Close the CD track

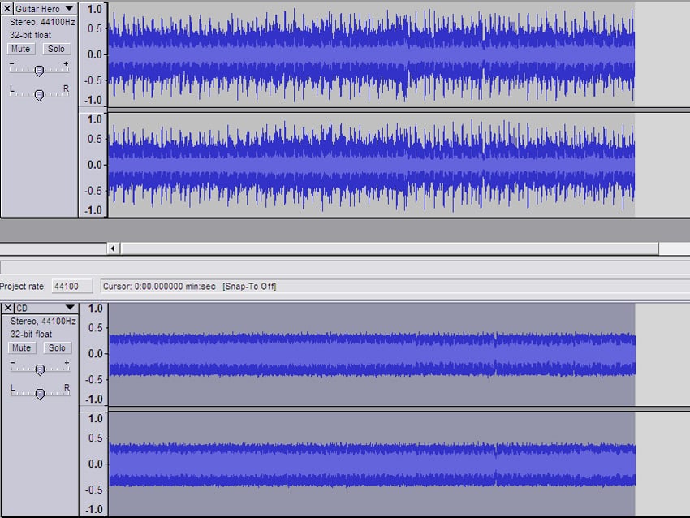click(x=7, y=309)
